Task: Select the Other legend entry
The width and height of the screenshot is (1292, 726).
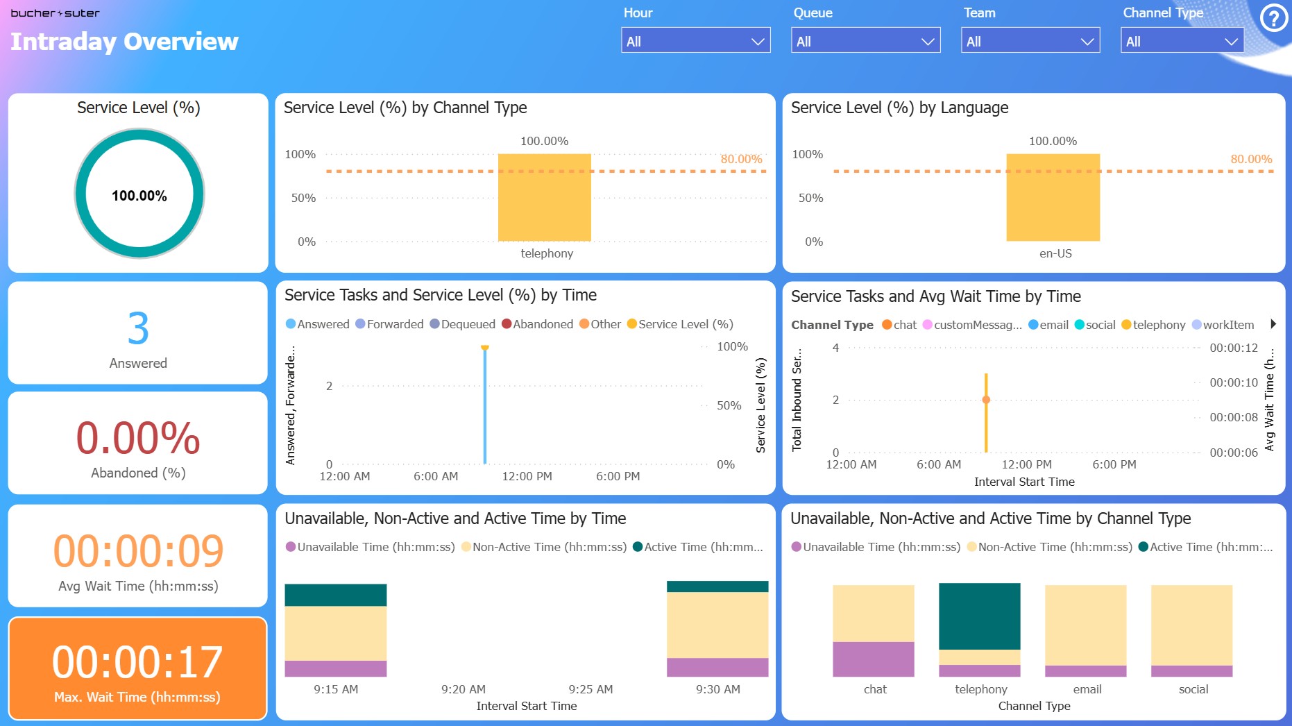Action: [600, 324]
